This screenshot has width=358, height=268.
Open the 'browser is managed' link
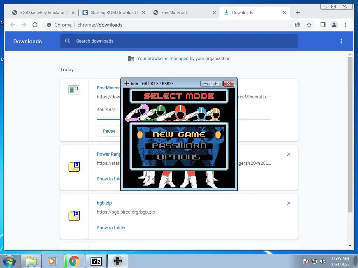coord(168,59)
